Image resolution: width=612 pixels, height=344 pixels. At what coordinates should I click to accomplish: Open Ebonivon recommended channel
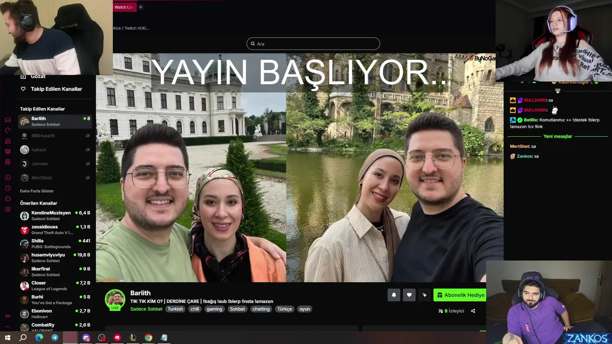pyautogui.click(x=55, y=314)
